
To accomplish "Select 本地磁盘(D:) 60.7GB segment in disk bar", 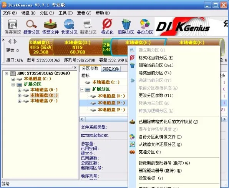I will click(78, 47).
